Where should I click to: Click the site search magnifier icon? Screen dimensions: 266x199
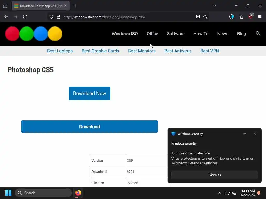[258, 33]
